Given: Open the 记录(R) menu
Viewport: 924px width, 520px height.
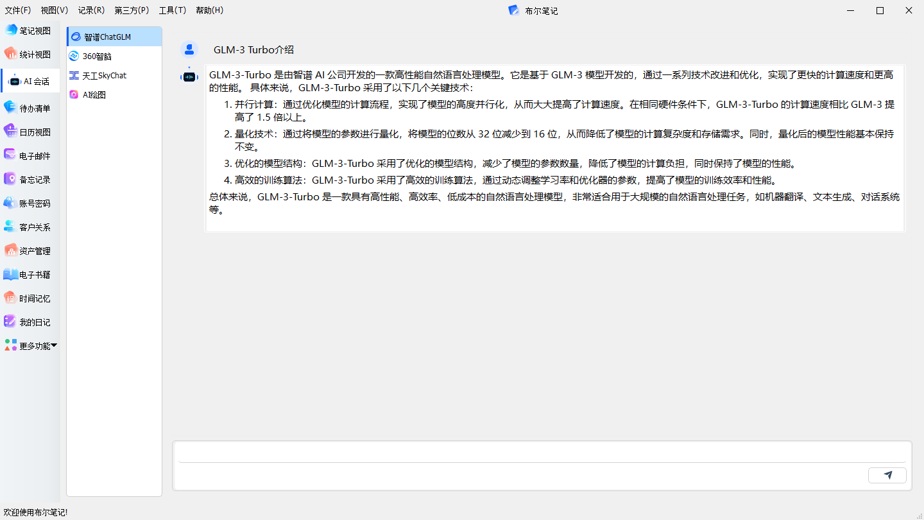Looking at the screenshot, I should point(91,10).
